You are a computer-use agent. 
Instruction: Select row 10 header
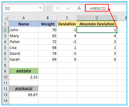5,77
